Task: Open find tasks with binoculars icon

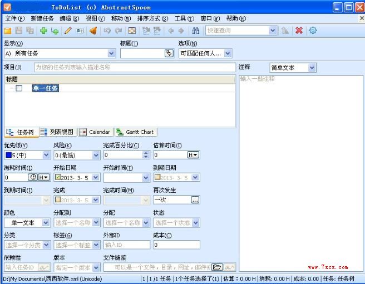Action: coord(195,31)
